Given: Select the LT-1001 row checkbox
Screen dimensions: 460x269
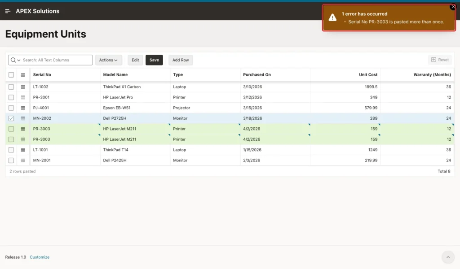Looking at the screenshot, I should click(x=11, y=150).
